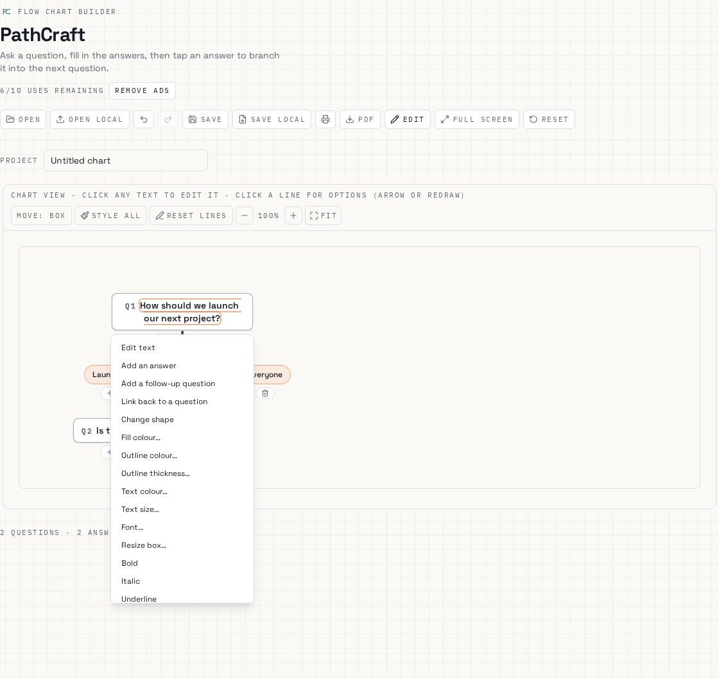Save the chart with Save button
This screenshot has width=719, height=678.
point(205,119)
